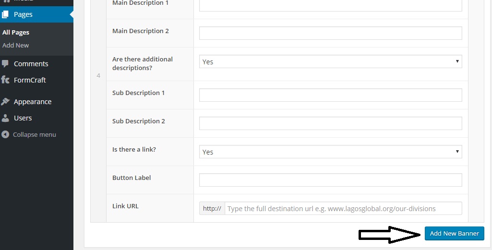This screenshot has width=492, height=250.
Task: Focus the Sub Description 1 input
Action: (x=330, y=95)
